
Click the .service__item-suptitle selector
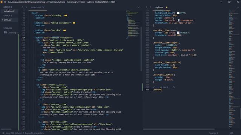167,63
